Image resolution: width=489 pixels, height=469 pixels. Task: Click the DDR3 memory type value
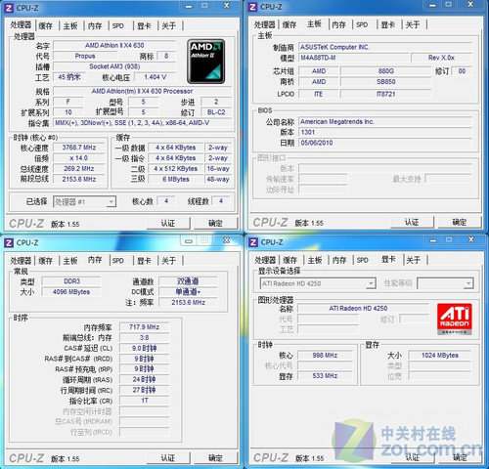click(x=71, y=281)
